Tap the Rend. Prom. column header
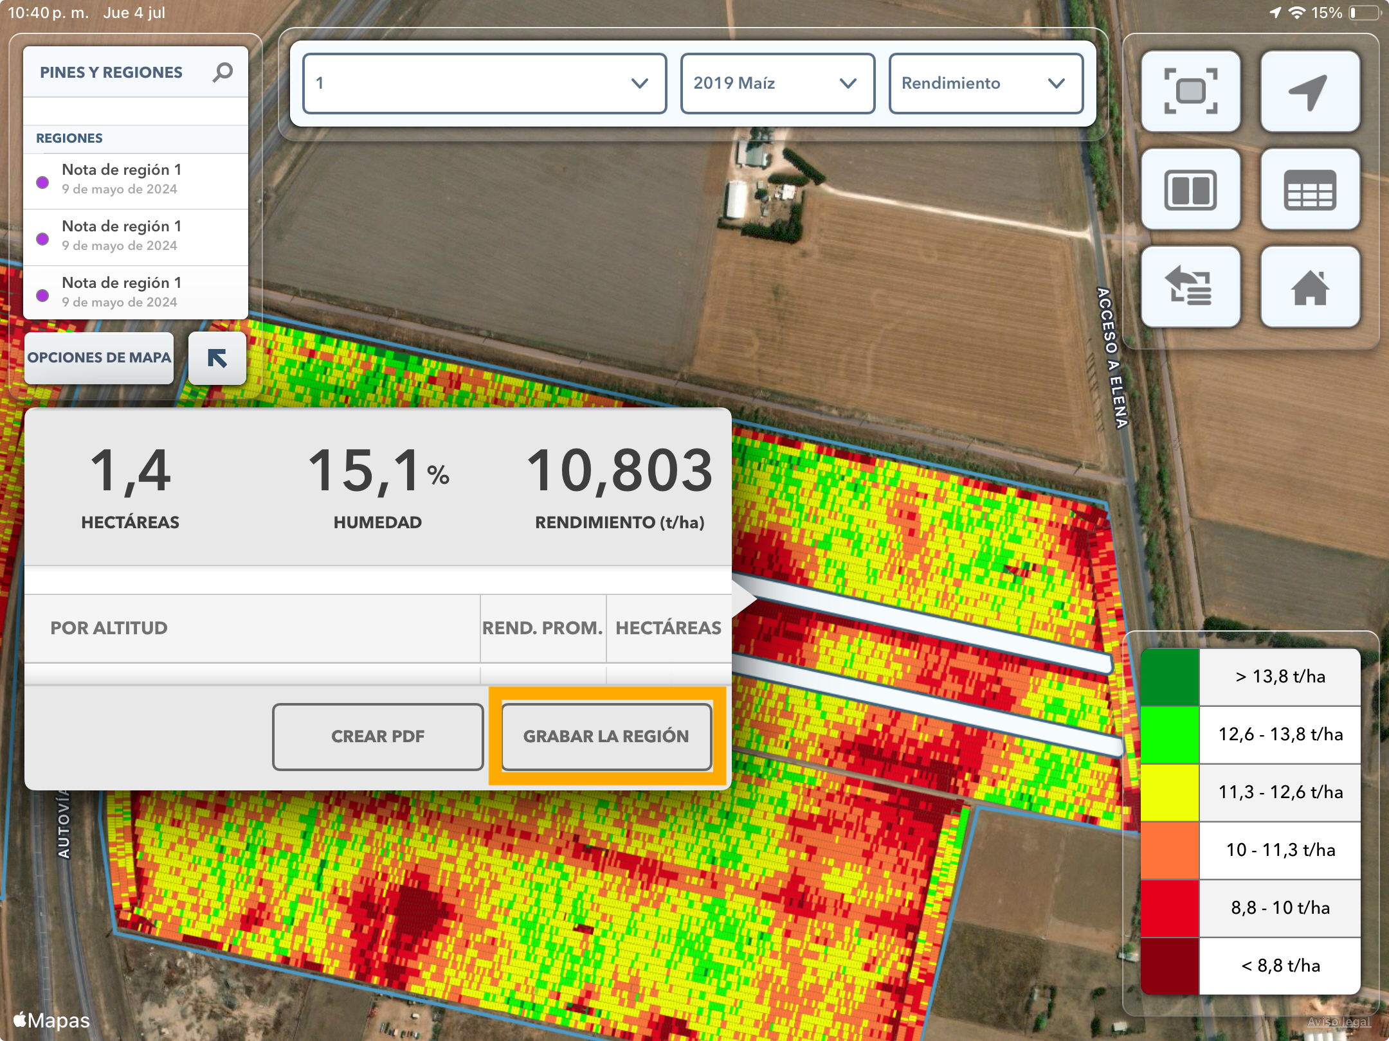 click(543, 628)
